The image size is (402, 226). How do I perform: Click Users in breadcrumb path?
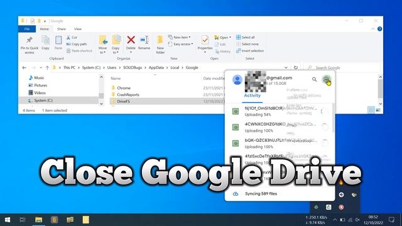coord(112,68)
